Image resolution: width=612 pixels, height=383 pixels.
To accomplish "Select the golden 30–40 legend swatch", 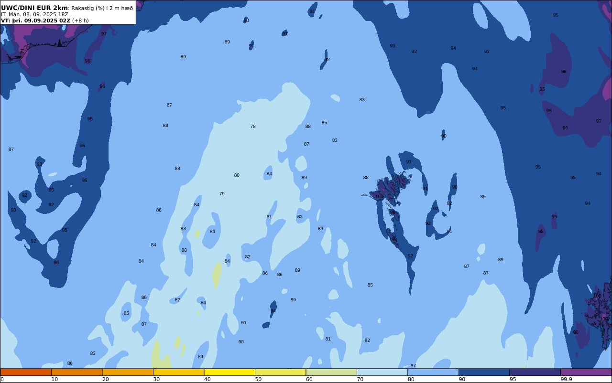I will pyautogui.click(x=178, y=372).
